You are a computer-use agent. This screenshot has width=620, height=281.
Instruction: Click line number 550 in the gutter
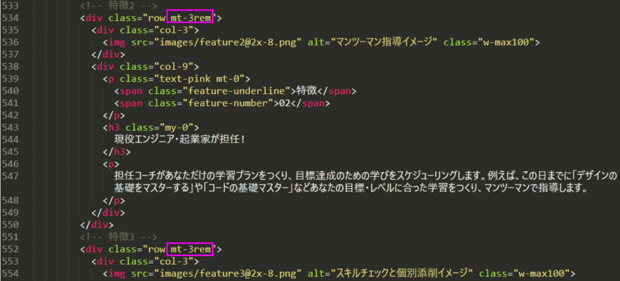click(10, 225)
